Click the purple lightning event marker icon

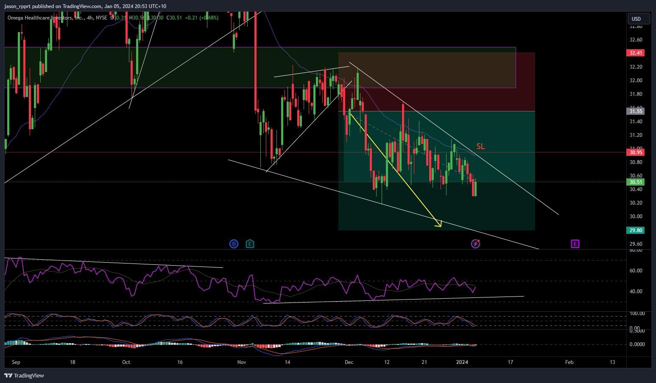pyautogui.click(x=476, y=244)
